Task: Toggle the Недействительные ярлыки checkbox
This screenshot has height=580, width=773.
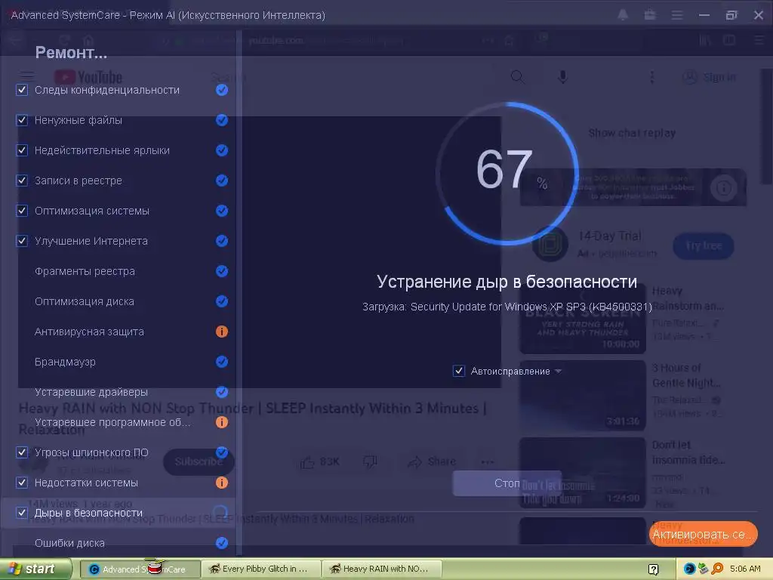Action: click(x=22, y=150)
